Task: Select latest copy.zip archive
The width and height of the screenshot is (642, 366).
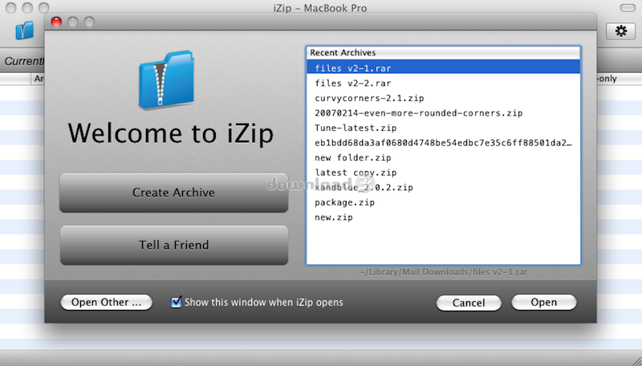Action: coord(444,173)
